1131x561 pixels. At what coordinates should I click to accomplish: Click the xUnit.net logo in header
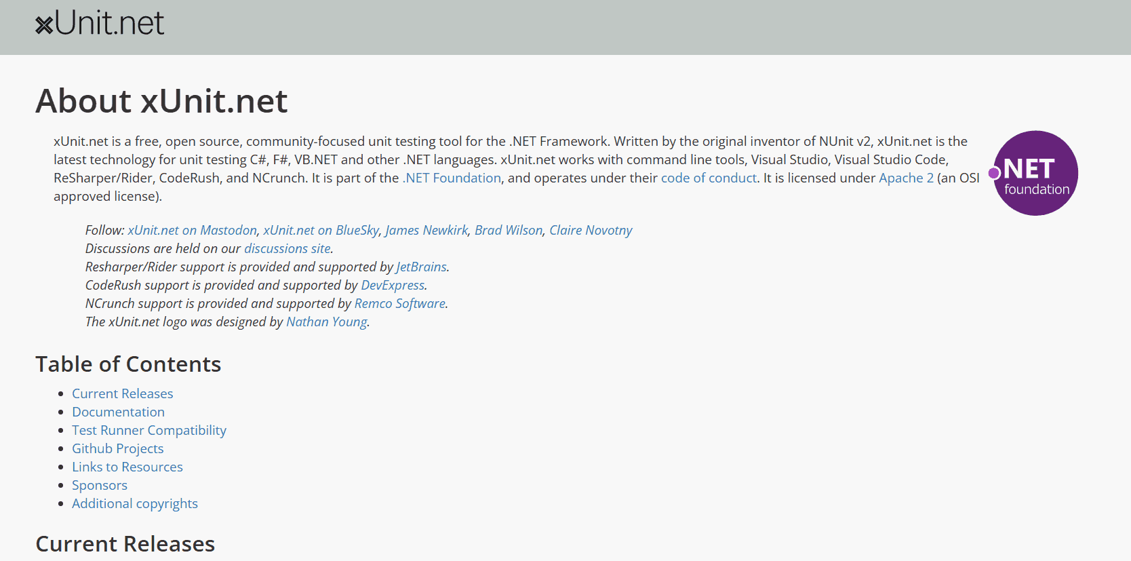[x=100, y=24]
